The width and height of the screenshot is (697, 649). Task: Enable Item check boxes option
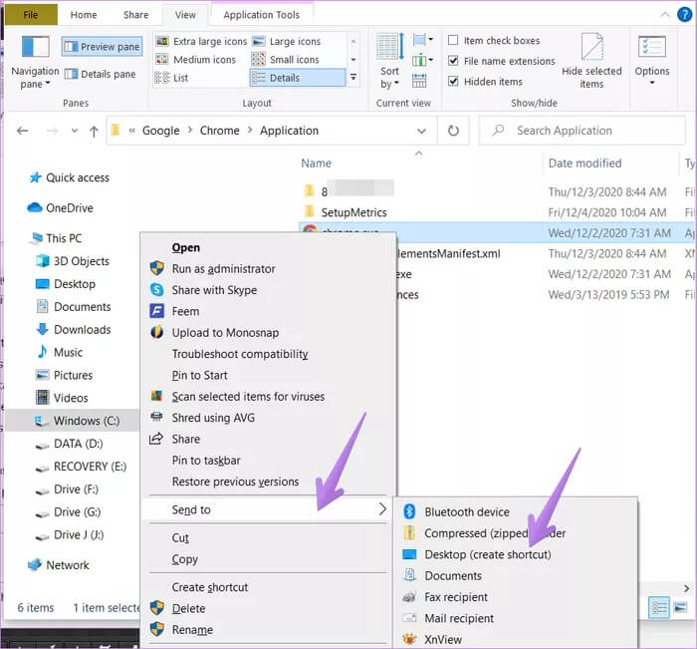(453, 41)
